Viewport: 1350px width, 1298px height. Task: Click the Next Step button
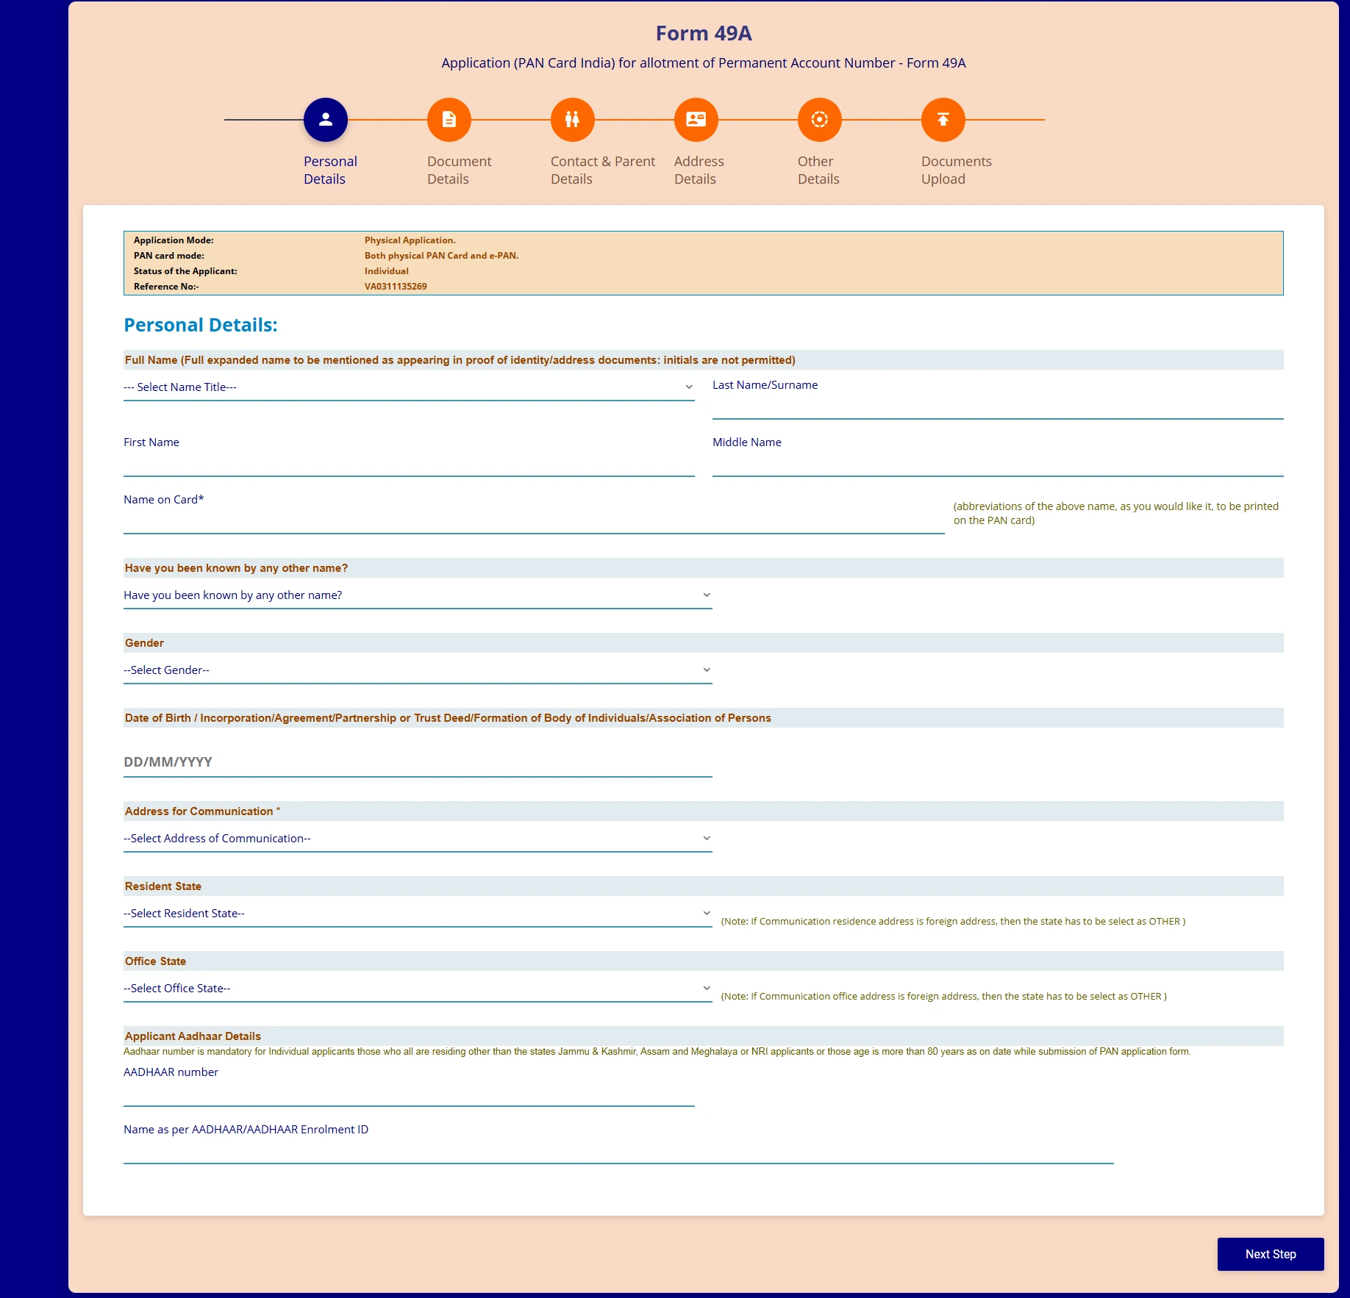click(1270, 1254)
